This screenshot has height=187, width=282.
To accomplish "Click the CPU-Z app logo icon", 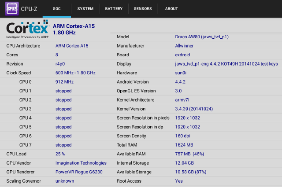I will (x=12, y=9).
